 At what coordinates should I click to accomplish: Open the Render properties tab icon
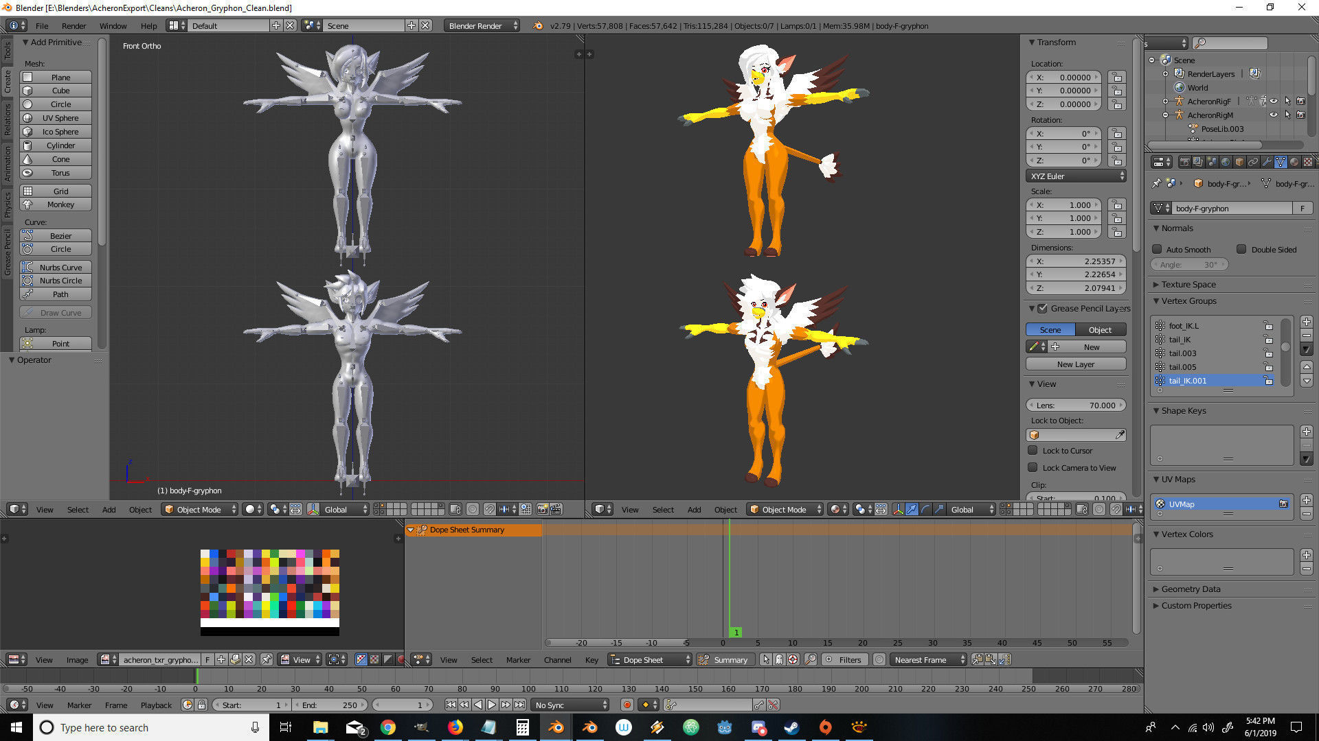[x=1185, y=162]
